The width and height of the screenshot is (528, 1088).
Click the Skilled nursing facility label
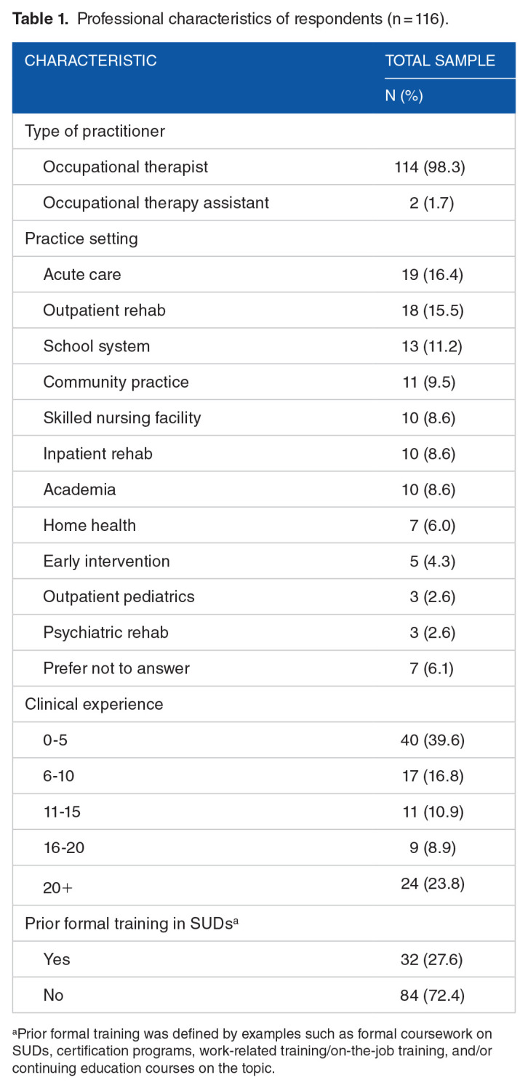tap(122, 417)
